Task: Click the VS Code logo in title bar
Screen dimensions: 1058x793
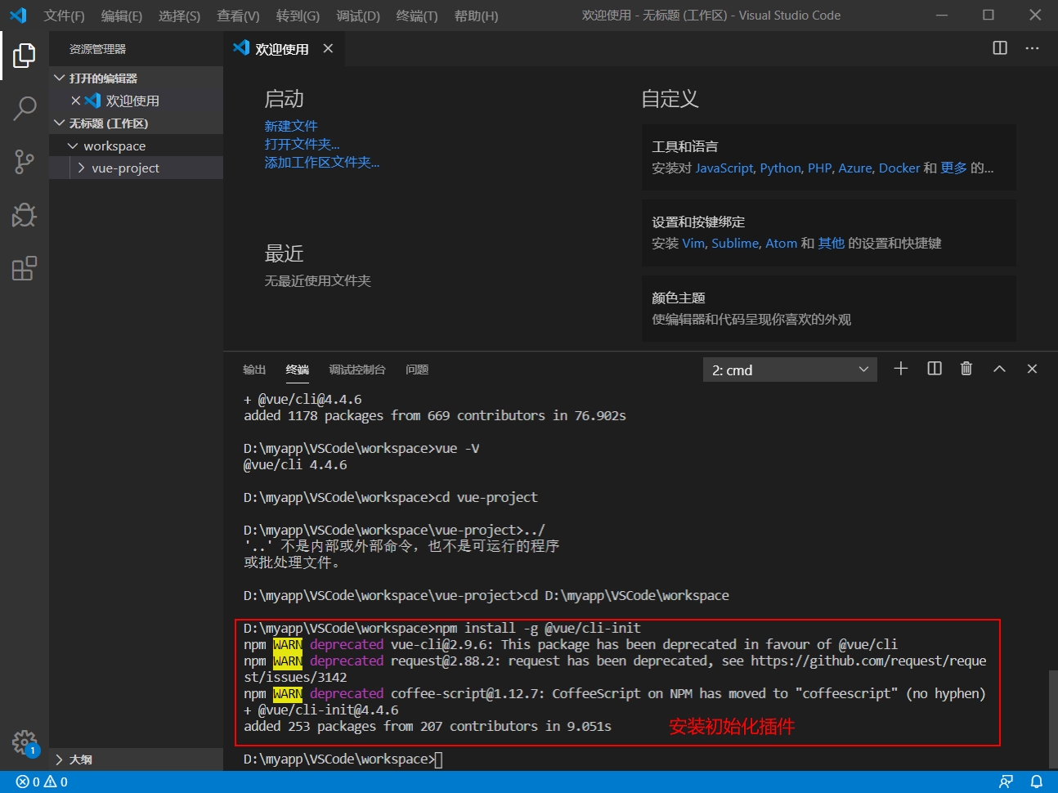Action: tap(18, 16)
